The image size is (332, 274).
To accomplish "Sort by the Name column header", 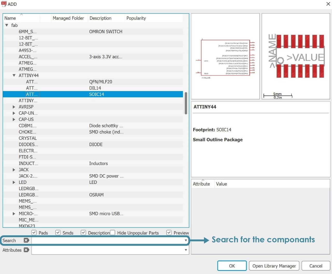I will coord(21,18).
